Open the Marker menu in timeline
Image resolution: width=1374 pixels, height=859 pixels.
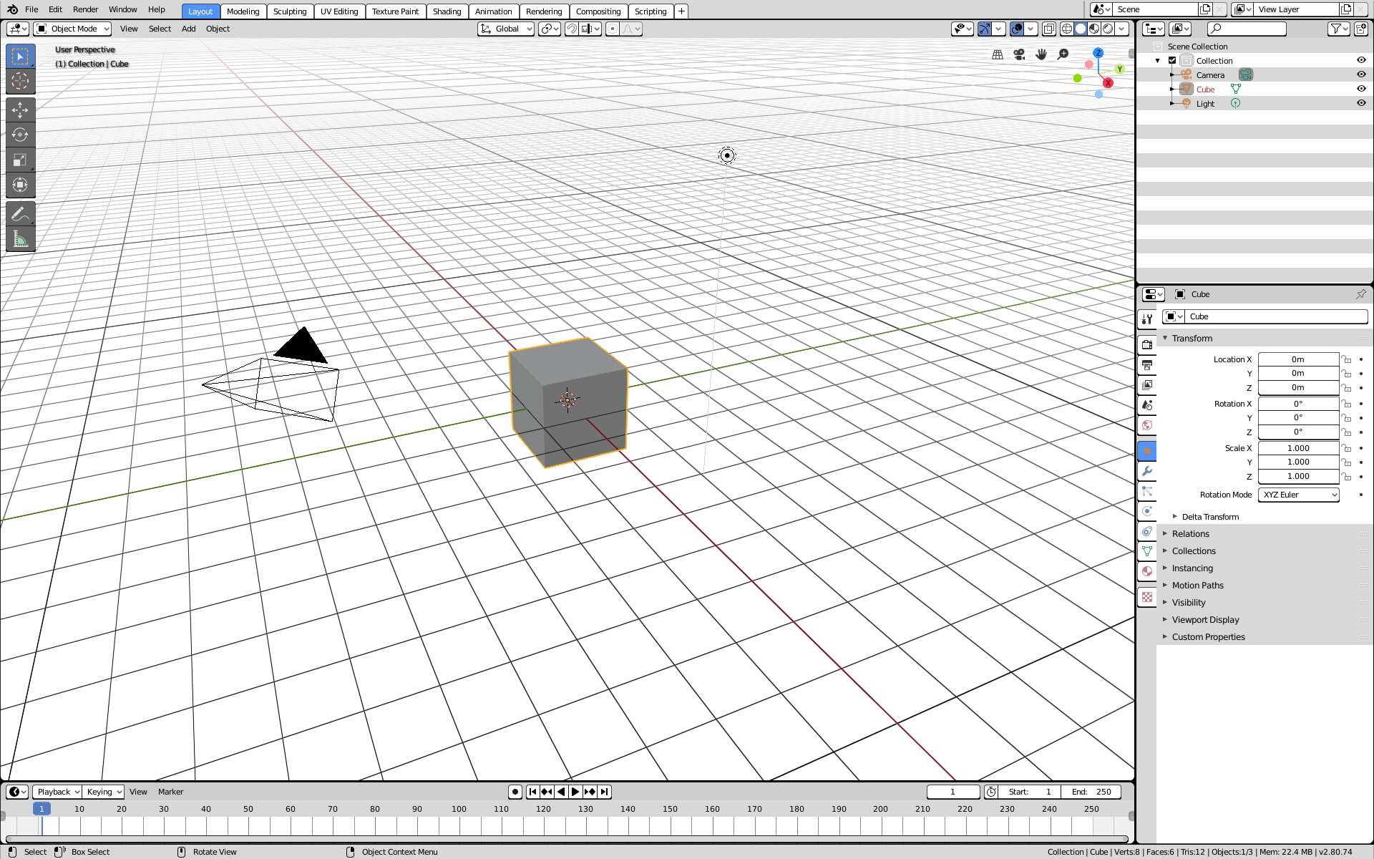pyautogui.click(x=170, y=792)
